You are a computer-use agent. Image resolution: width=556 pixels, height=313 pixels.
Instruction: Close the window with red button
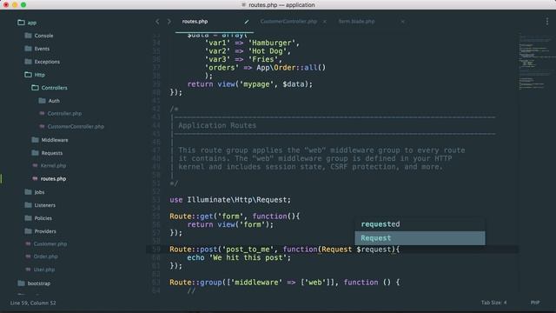coord(6,5)
